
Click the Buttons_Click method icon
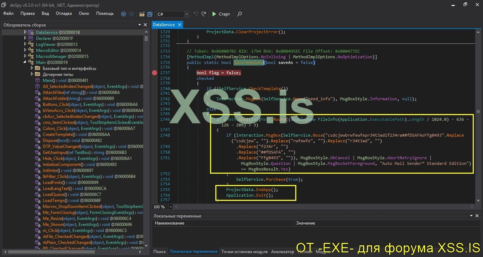(x=37, y=104)
